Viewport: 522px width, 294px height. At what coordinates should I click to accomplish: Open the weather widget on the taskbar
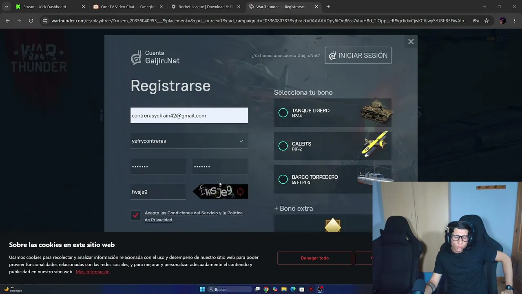(x=13, y=289)
